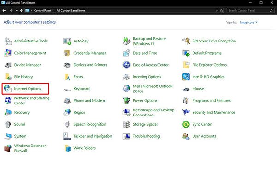Screen dimensions: 277x170
Task: Open the Speech Recognition microphone icon
Action: (67, 124)
